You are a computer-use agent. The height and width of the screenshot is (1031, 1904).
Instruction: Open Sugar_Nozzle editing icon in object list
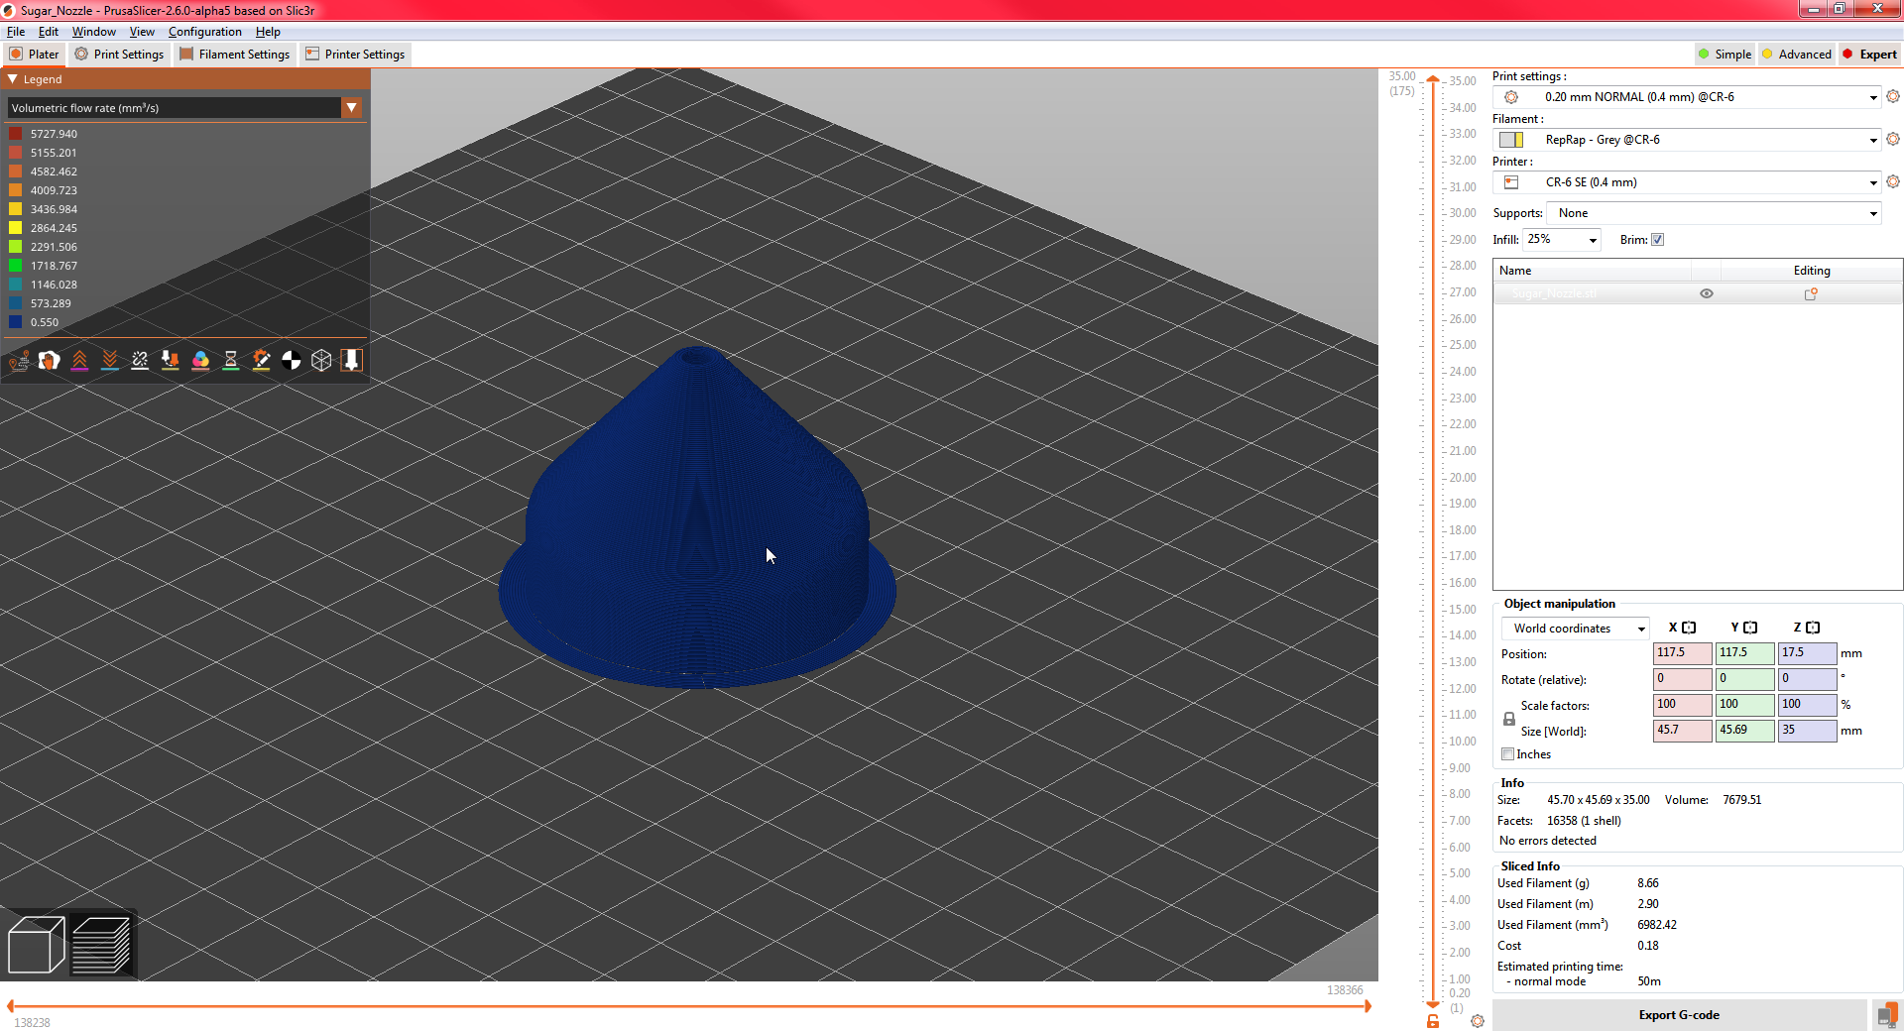pyautogui.click(x=1811, y=293)
